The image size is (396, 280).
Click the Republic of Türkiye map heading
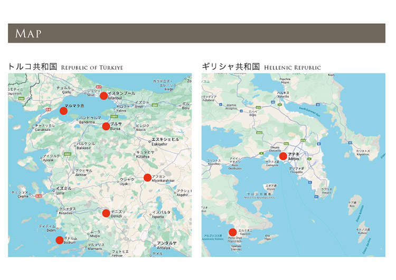pyautogui.click(x=65, y=67)
